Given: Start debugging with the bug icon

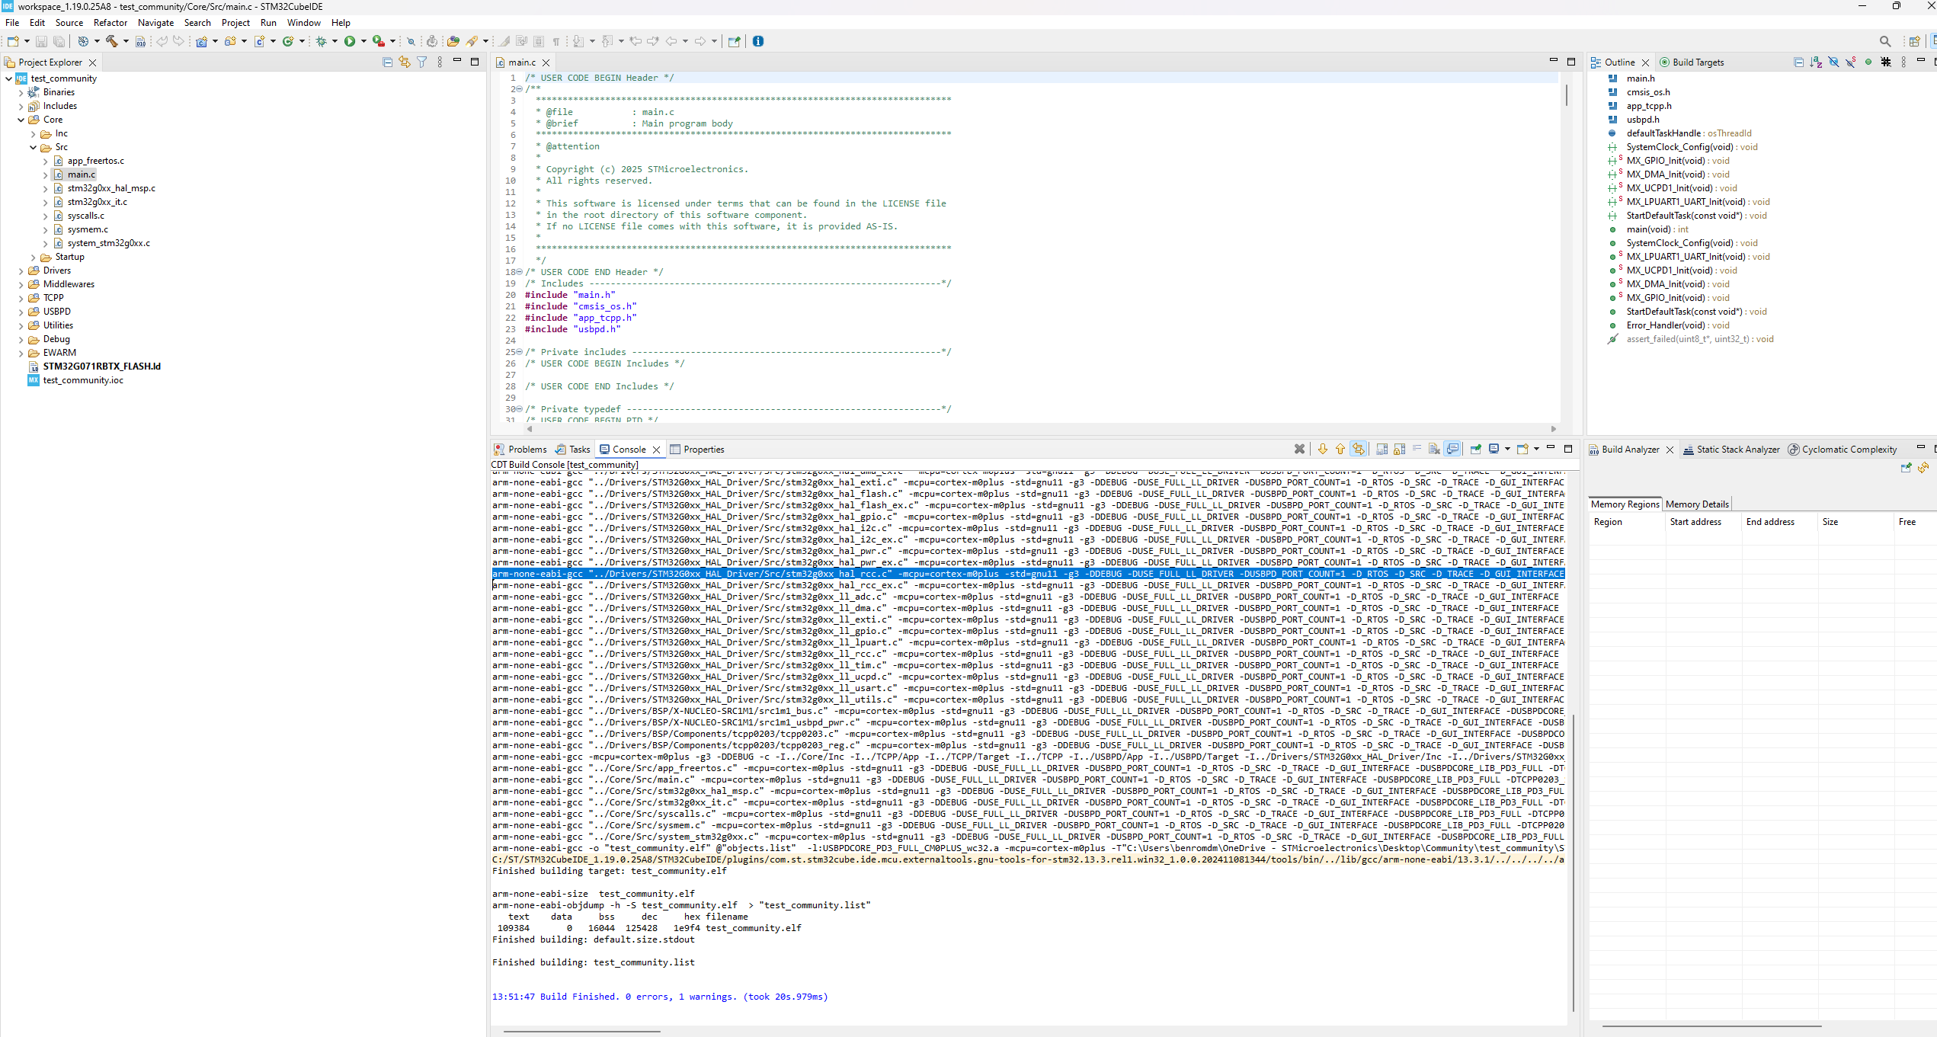Looking at the screenshot, I should (x=321, y=41).
